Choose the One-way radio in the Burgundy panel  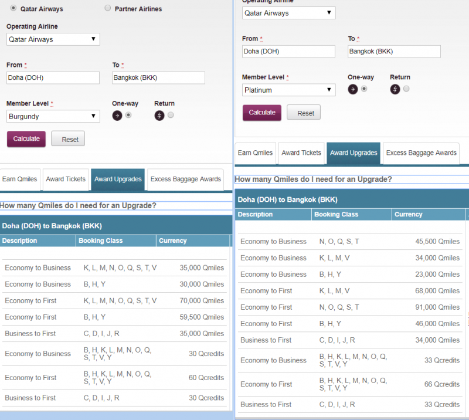pyautogui.click(x=128, y=115)
